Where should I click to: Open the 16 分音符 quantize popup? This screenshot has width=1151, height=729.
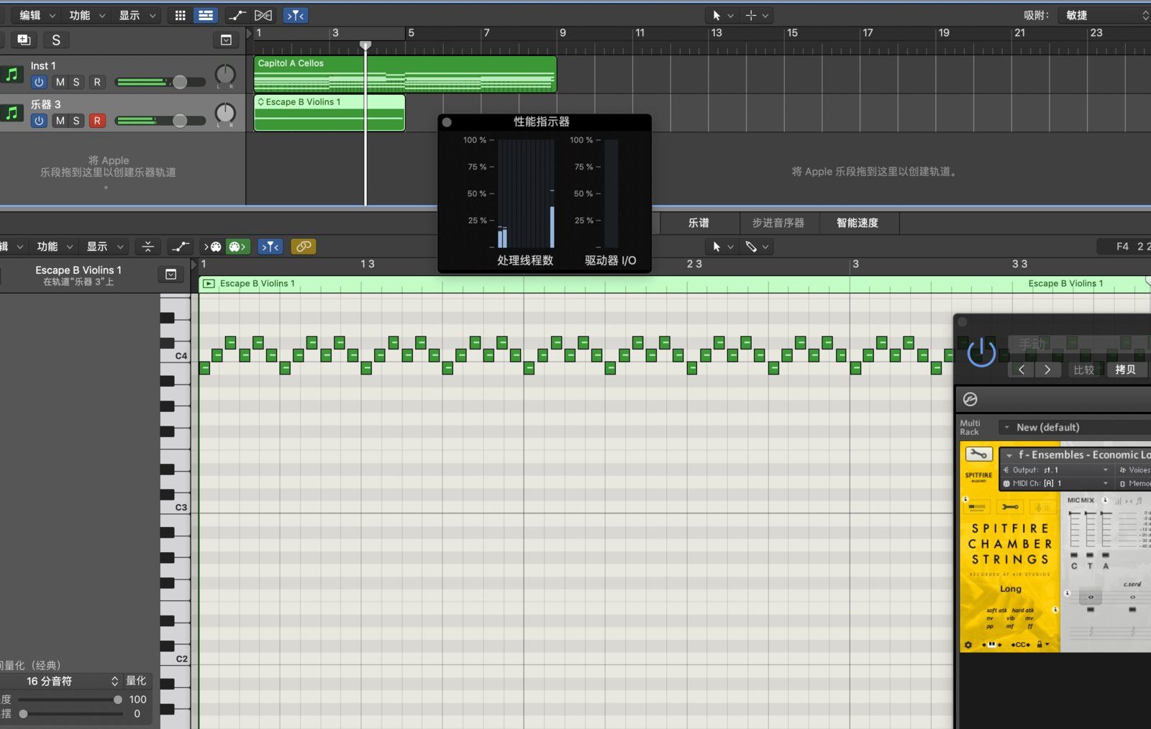tap(61, 681)
